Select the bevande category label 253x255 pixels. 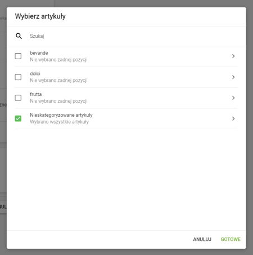(x=39, y=53)
